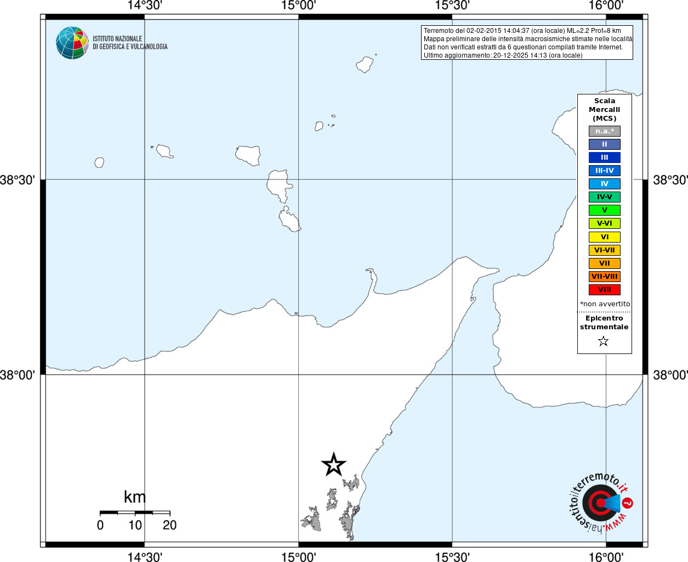This screenshot has width=688, height=562.
Task: Click the bottom 15°30' longitude label
Action: pos(452,557)
